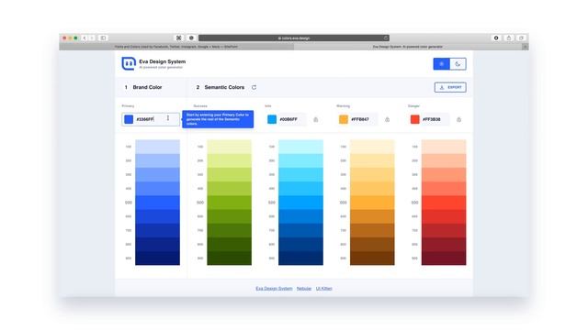
Task: Lock the Warning color
Action: click(x=388, y=120)
